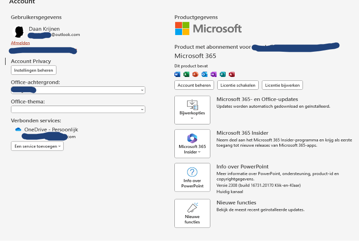The width and height of the screenshot is (359, 245).
Task: Click the OneDrive cloud icon
Action: click(x=18, y=130)
